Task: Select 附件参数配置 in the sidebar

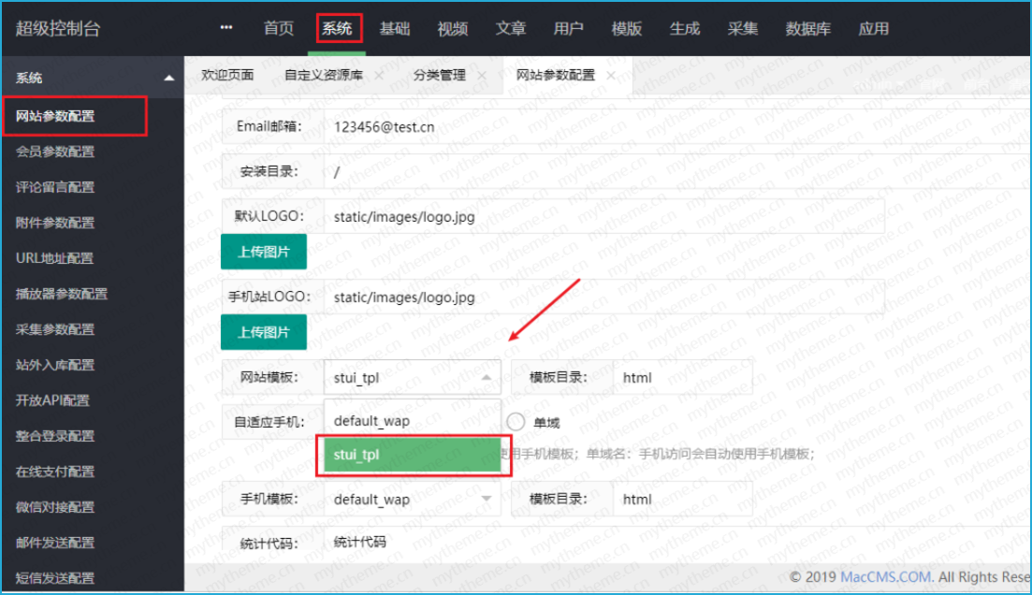Action: pyautogui.click(x=55, y=223)
